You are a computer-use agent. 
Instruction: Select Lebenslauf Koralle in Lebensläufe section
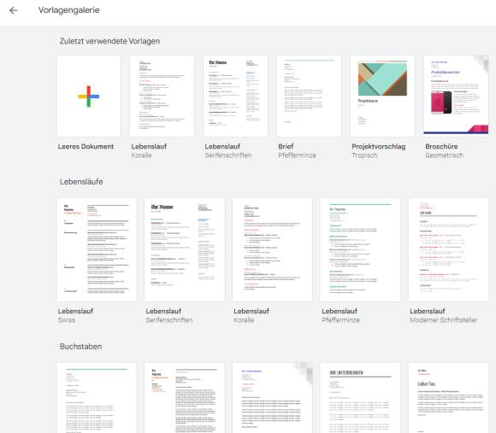point(272,249)
